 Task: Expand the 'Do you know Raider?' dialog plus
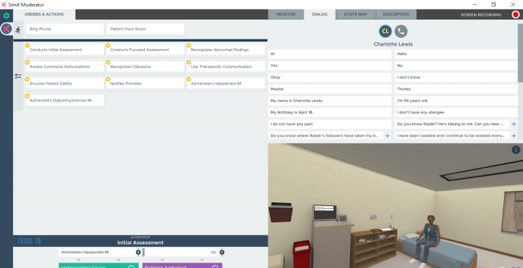513,124
